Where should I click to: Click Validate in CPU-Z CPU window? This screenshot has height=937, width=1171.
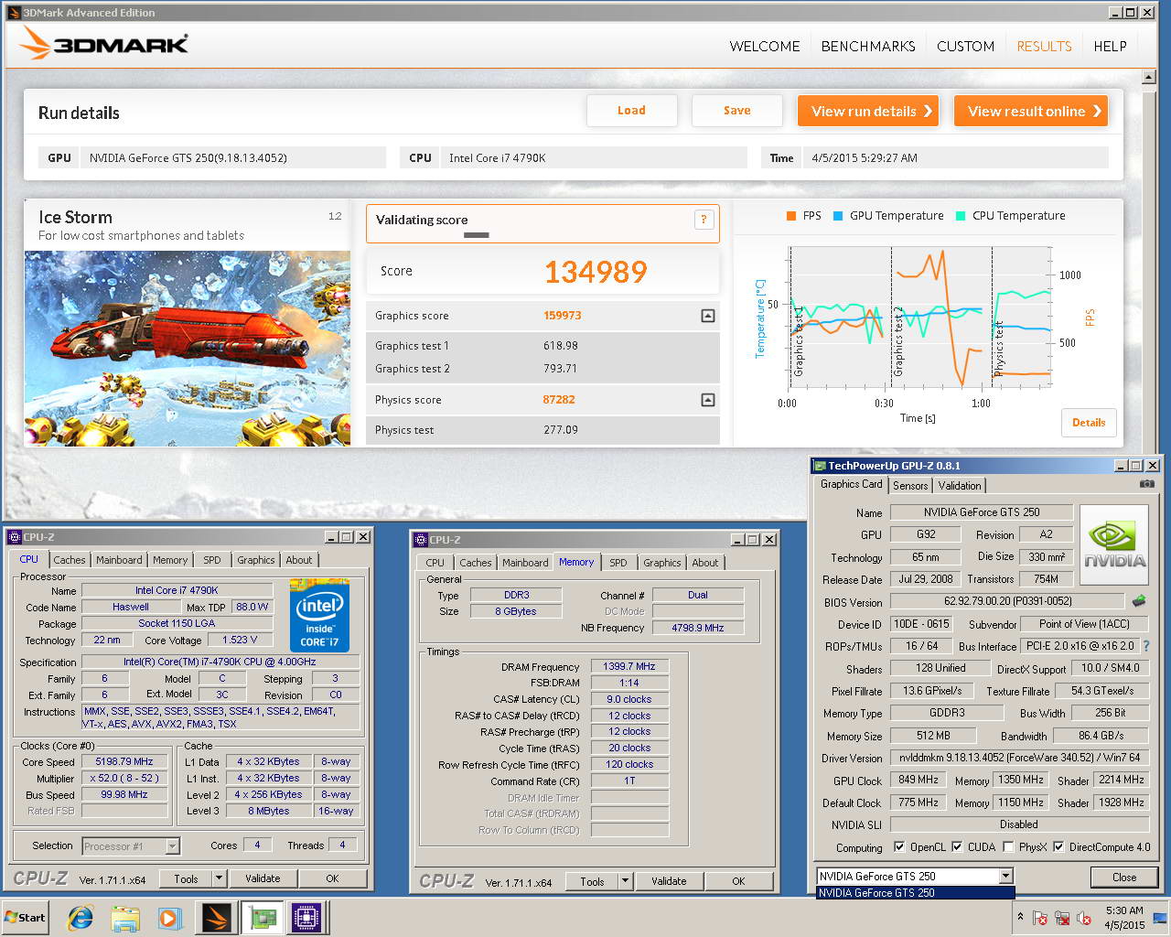coord(263,878)
